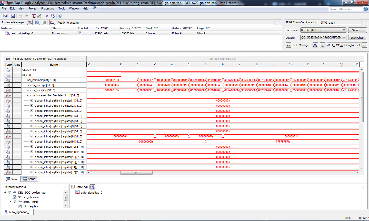The width and height of the screenshot is (369, 221).
Task: Click the type icon for register[8] row
Action: tap(8, 136)
